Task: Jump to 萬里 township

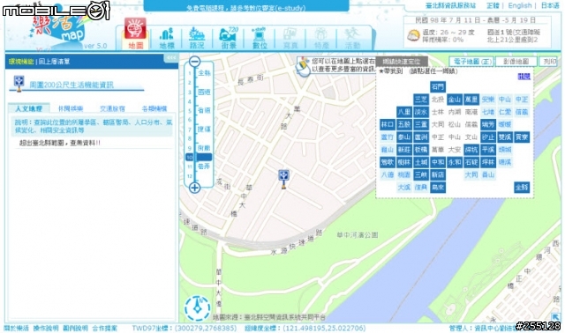Action: (x=471, y=100)
